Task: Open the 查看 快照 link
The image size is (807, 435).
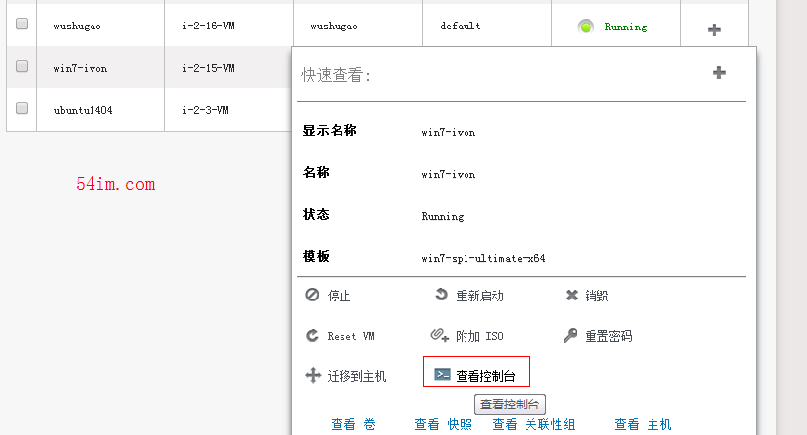Action: click(443, 424)
